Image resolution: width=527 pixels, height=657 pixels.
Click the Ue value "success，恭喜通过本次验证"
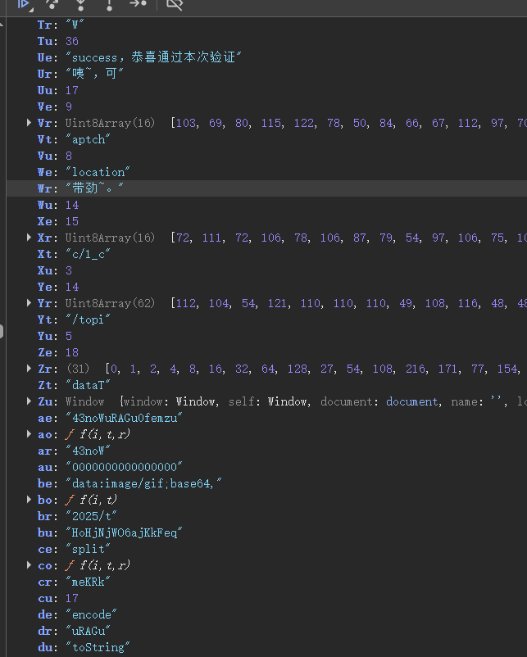click(x=153, y=57)
